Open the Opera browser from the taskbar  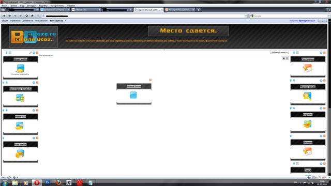coord(37,182)
